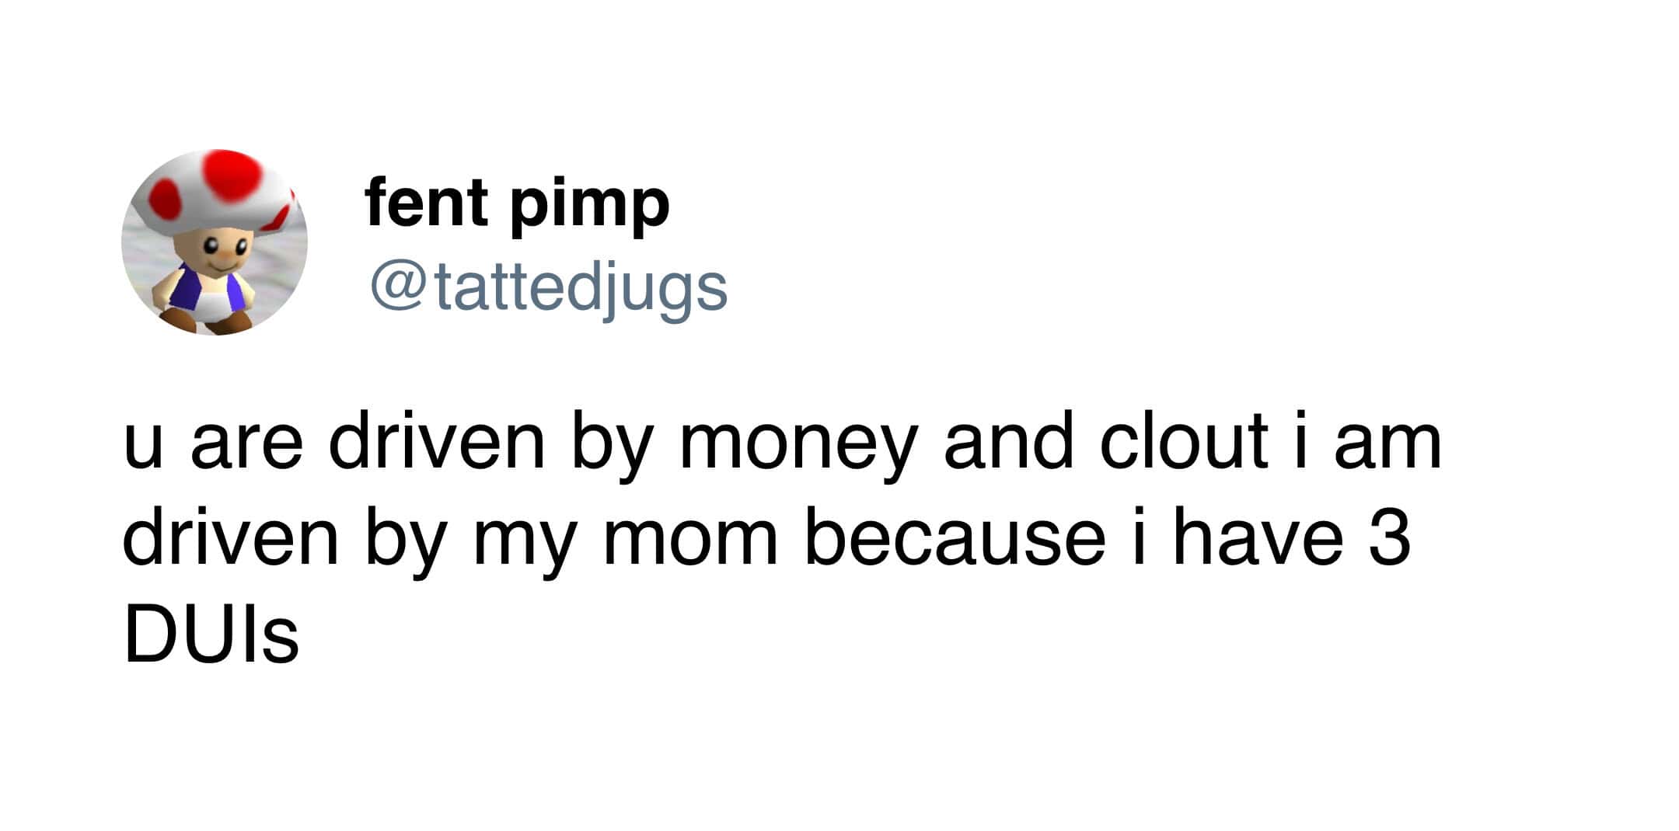Click the word "are" in the tweet
Image resolution: width=1679 pixels, height=831 pixels.
tap(246, 444)
